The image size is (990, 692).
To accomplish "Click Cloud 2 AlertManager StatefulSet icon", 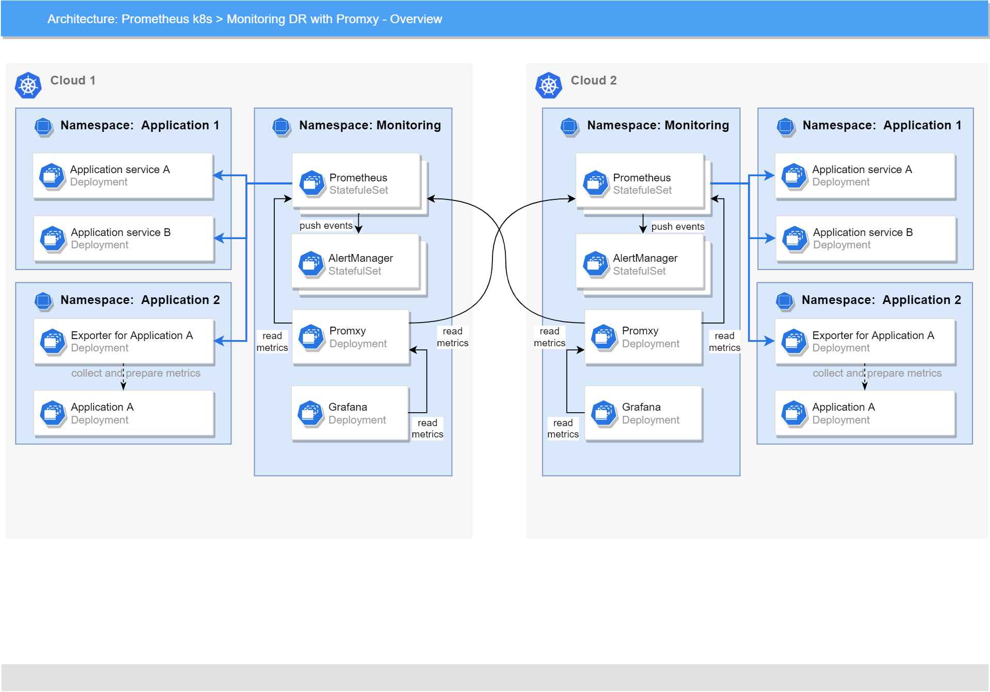I will (596, 264).
